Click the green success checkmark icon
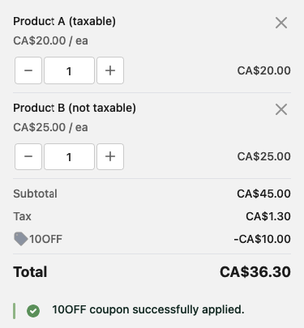The width and height of the screenshot is (304, 328). pyautogui.click(x=33, y=311)
